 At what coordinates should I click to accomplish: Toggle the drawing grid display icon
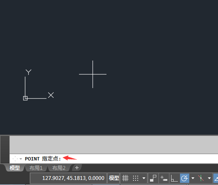coord(125,178)
